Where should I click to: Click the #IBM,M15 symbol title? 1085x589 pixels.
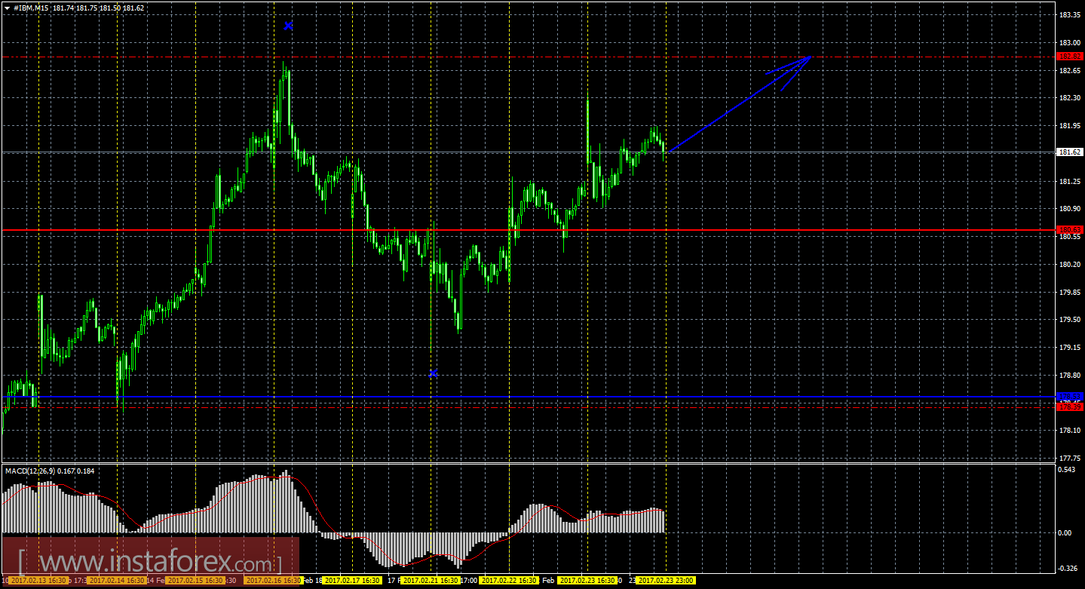click(32, 8)
